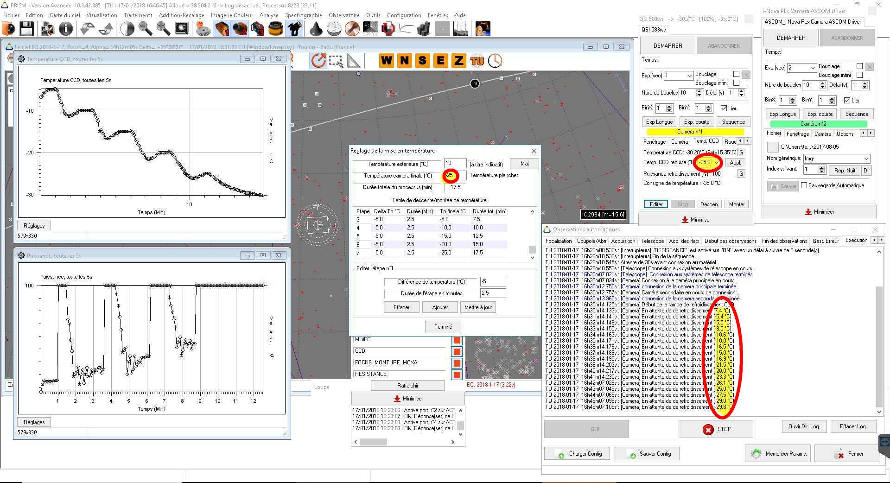Toggle Lier checkbox in i-Nova camera panel
Viewport: 890px width, 483px height.
pyautogui.click(x=847, y=101)
